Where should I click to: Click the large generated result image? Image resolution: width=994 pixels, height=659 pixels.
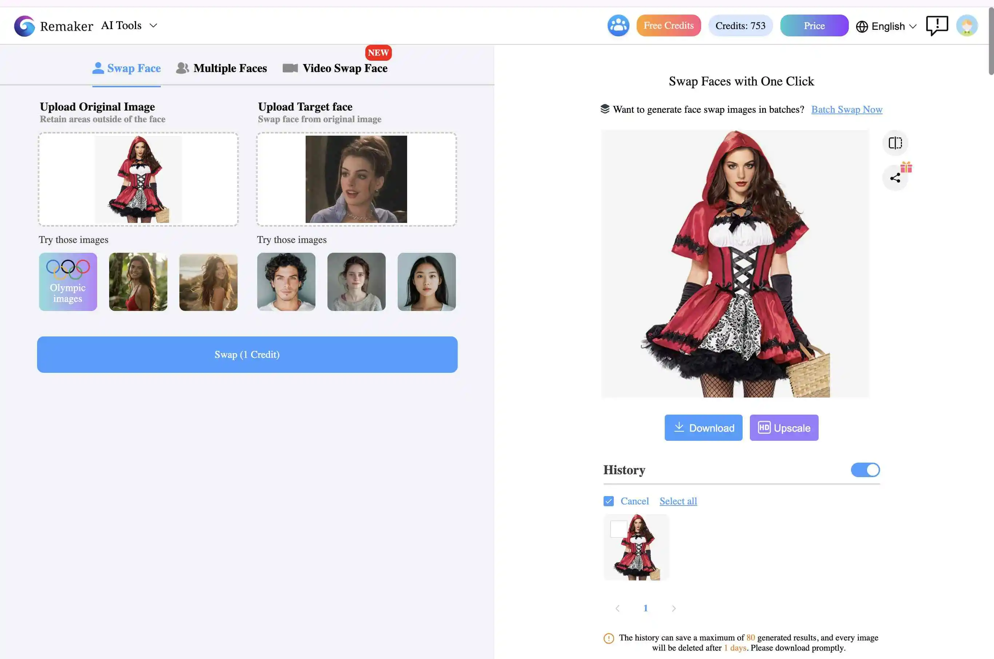735,264
